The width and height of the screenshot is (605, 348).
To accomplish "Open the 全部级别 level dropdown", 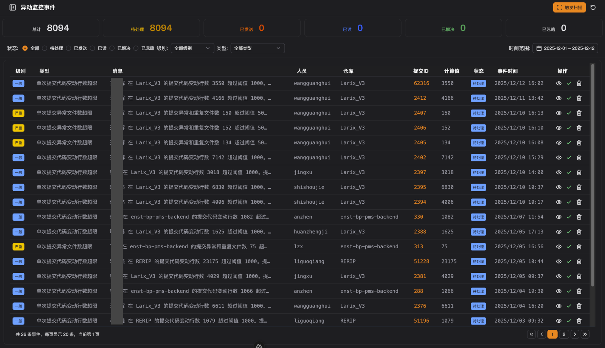I will [x=192, y=48].
